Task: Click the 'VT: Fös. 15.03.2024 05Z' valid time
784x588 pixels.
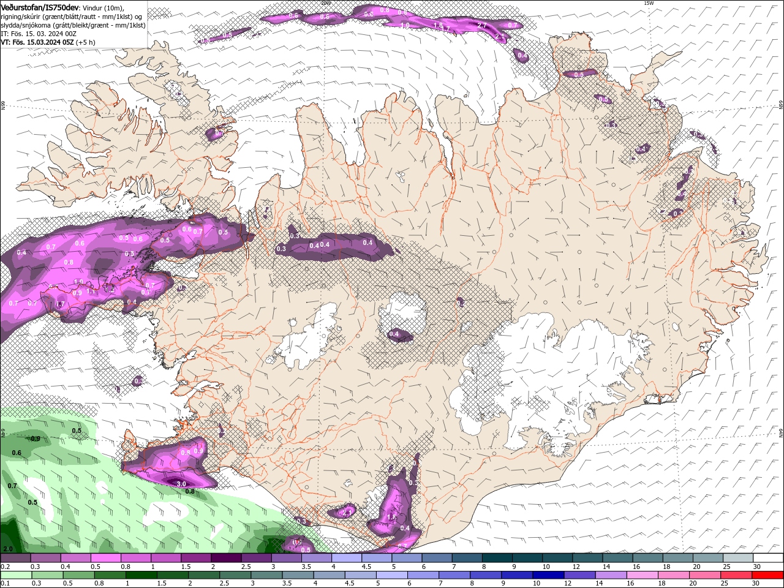Action: point(37,42)
